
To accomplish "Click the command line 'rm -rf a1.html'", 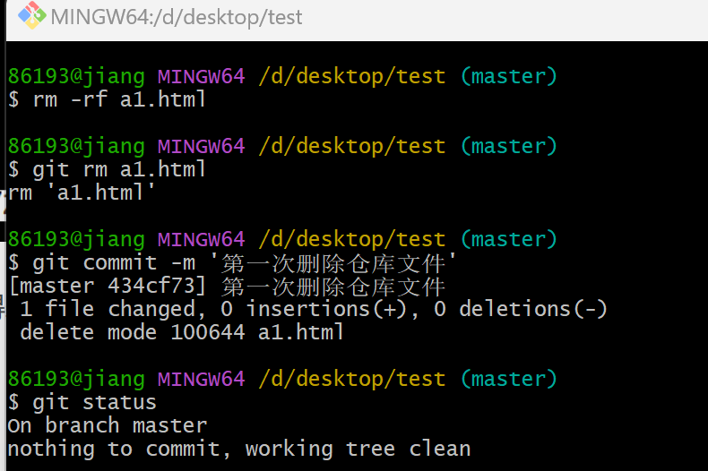I will 107,99.
